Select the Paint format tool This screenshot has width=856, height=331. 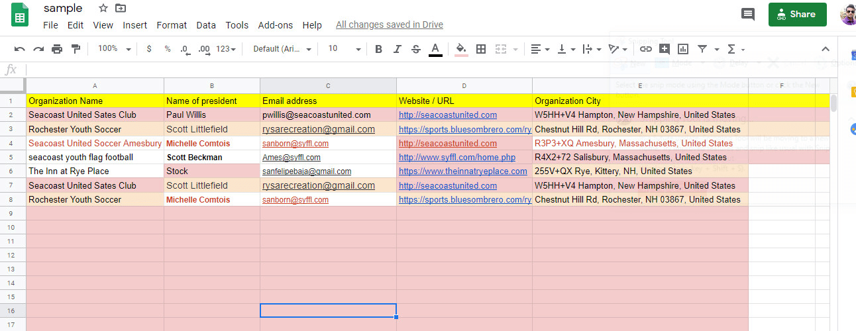click(x=76, y=49)
